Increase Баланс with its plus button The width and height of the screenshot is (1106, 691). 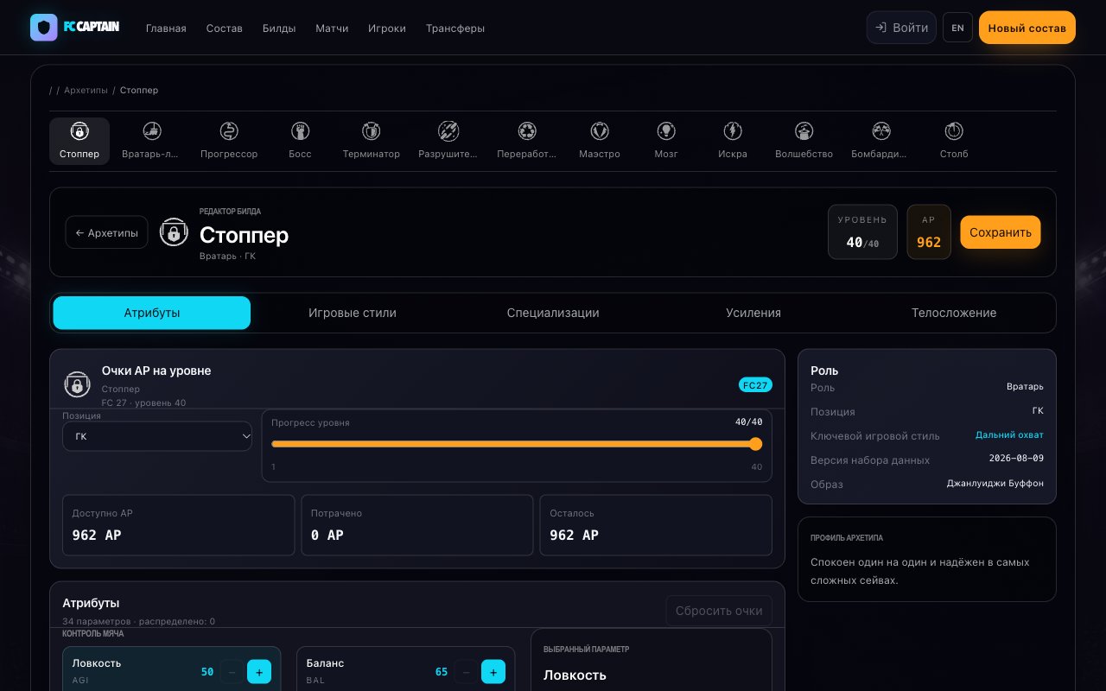493,671
